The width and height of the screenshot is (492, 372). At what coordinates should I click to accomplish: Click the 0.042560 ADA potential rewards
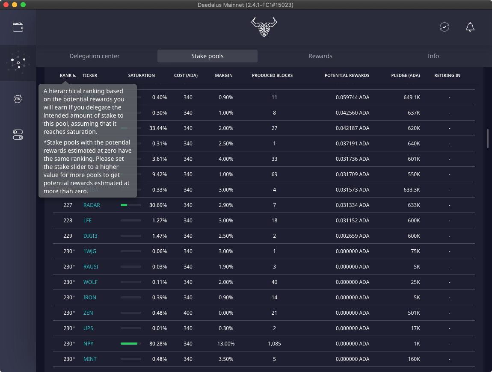[x=353, y=112]
